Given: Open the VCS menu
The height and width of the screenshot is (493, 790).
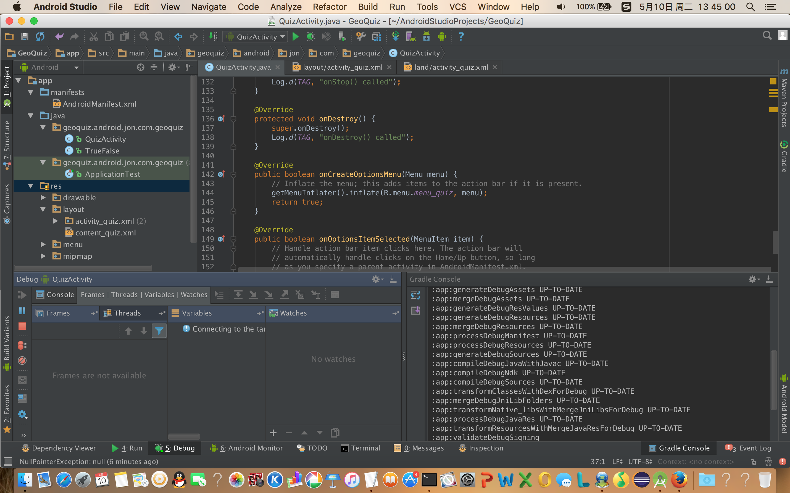Looking at the screenshot, I should coord(458,7).
